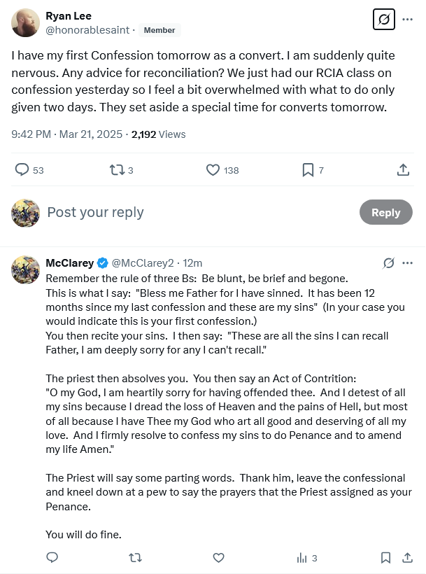The image size is (426, 574).
Task: Repost McClarey's comment
Action: (x=136, y=558)
